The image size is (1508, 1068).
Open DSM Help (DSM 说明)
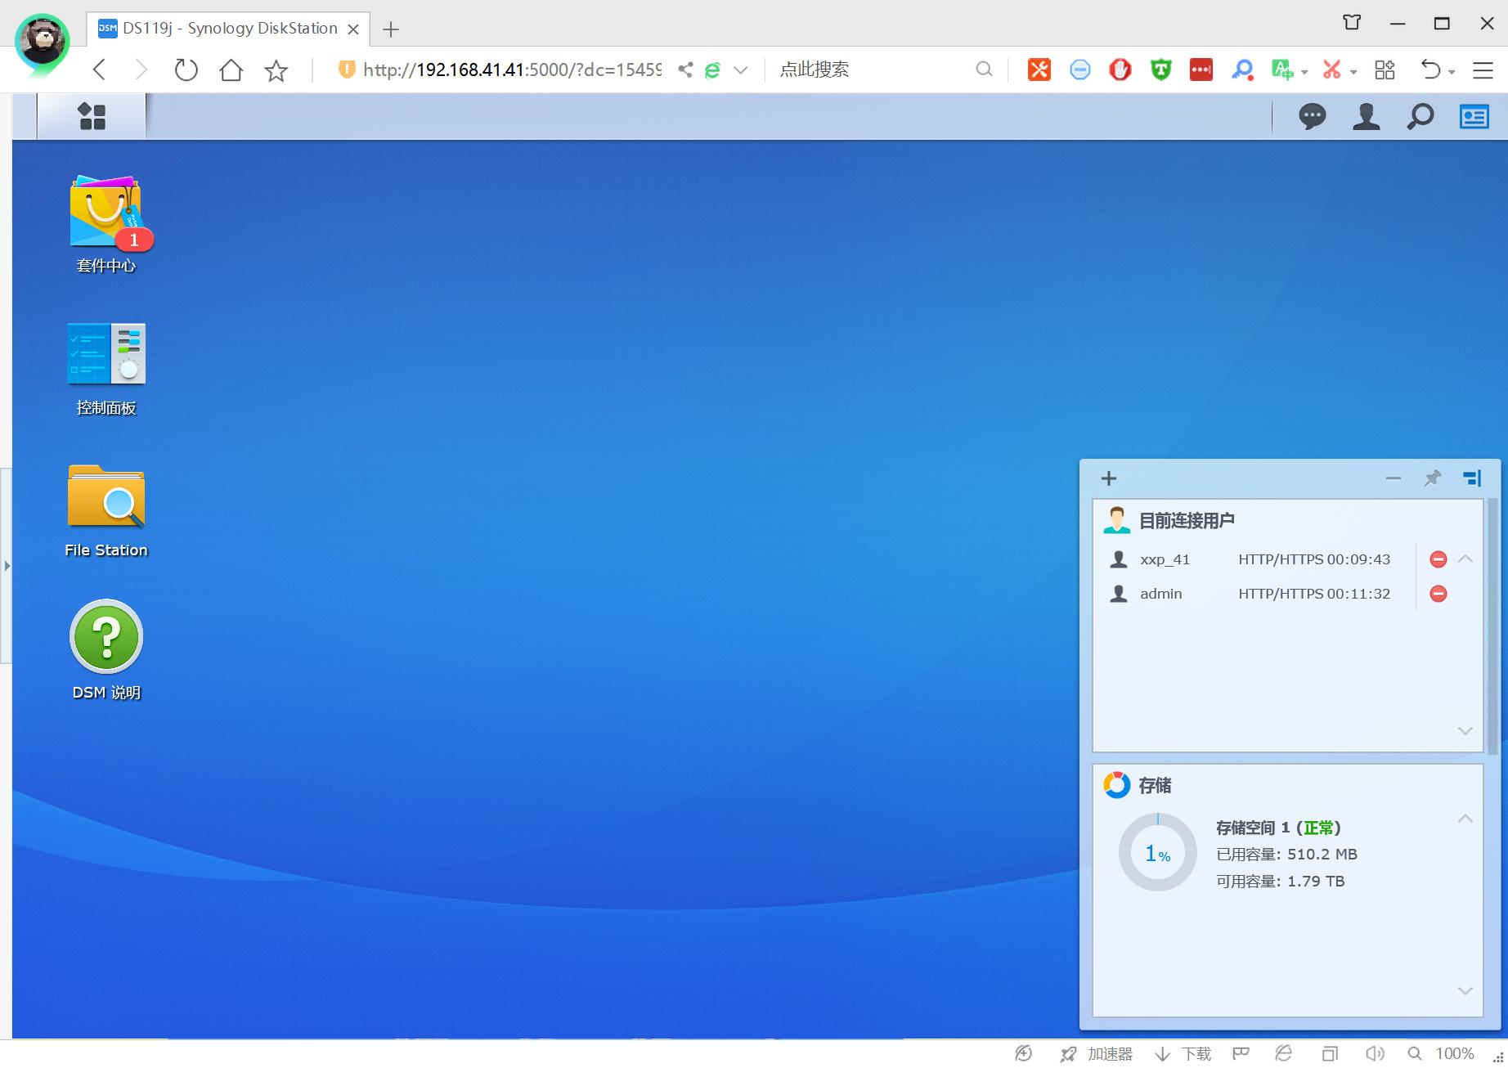click(106, 651)
